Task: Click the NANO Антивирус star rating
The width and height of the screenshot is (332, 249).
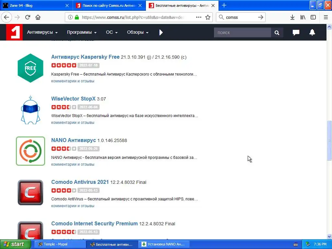Action: (64, 148)
